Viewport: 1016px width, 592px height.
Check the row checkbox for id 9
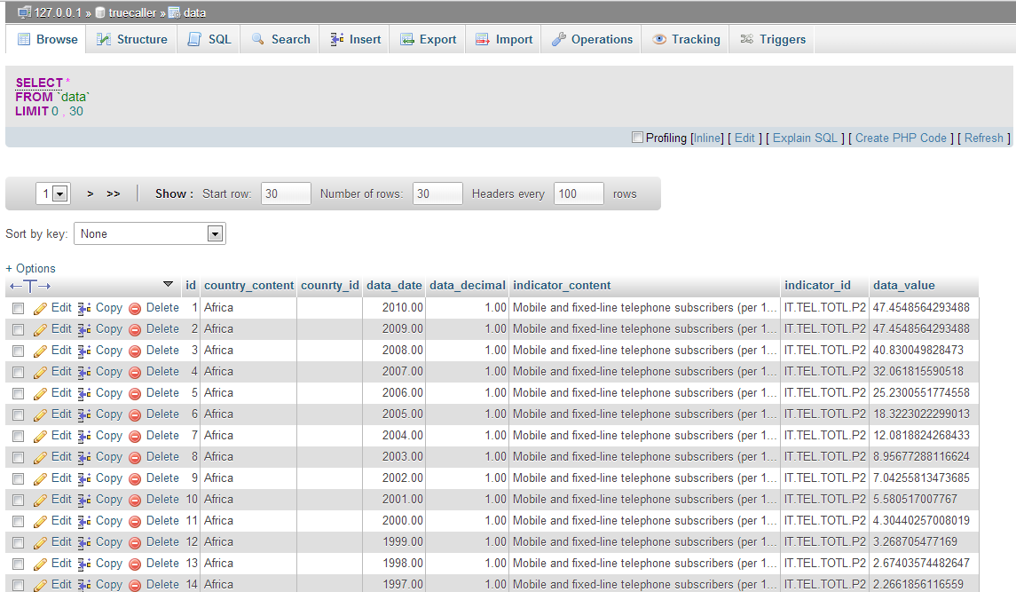(x=18, y=479)
